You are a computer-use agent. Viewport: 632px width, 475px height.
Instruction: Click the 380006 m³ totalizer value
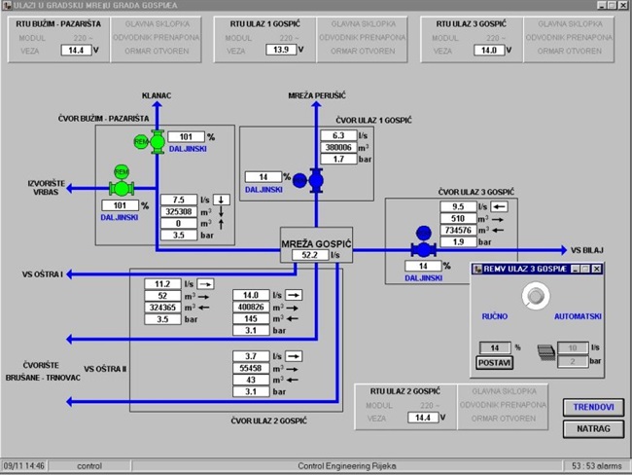[x=338, y=147]
